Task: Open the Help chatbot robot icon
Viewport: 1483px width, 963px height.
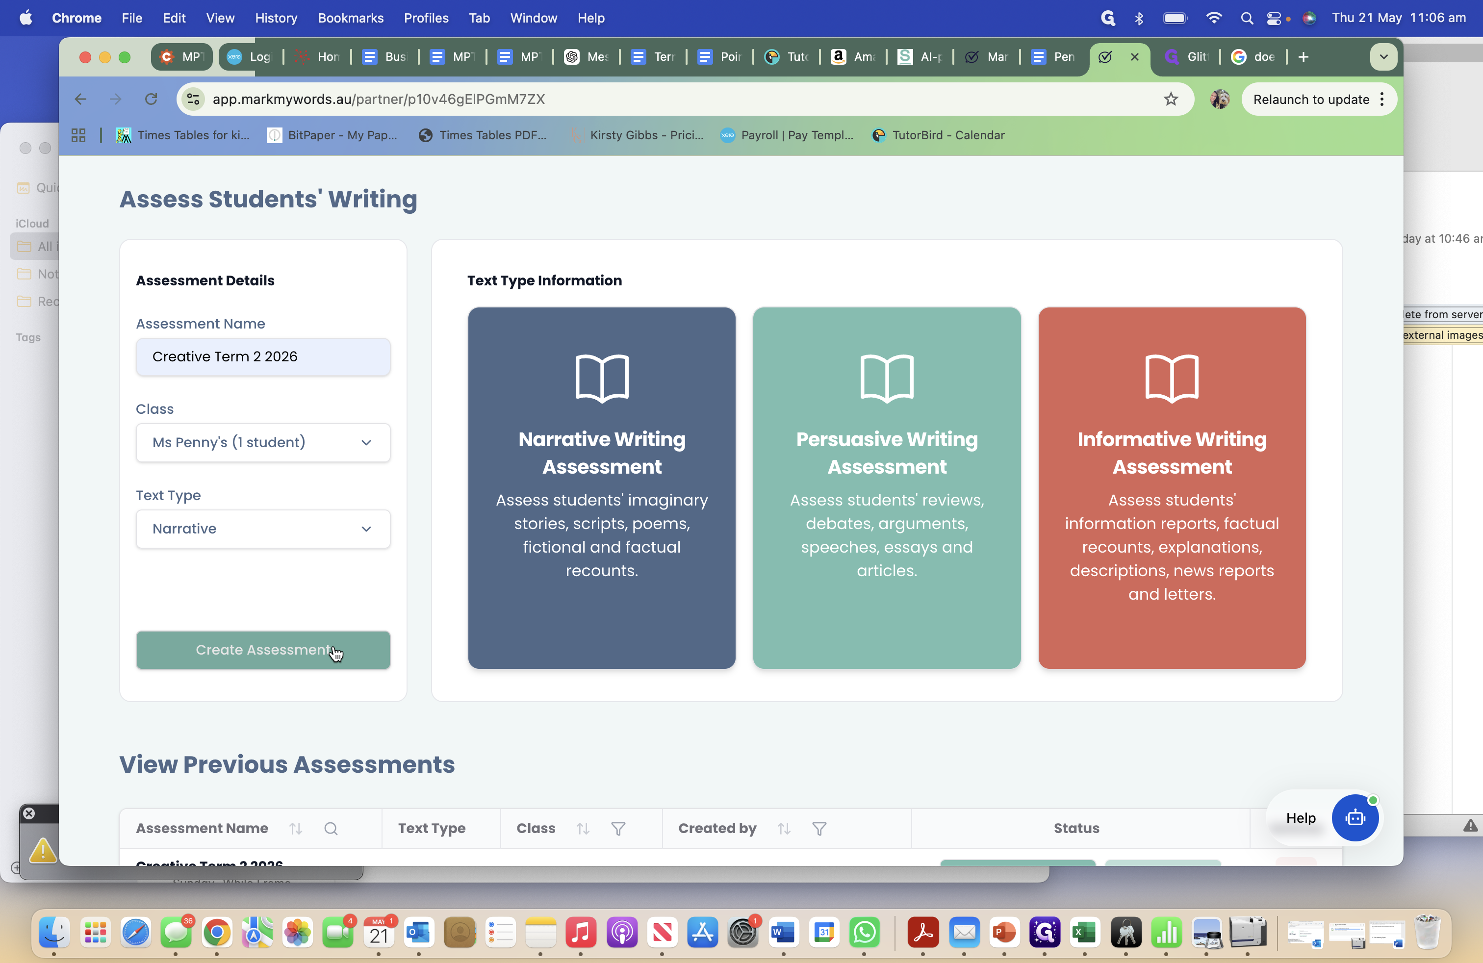Action: [x=1355, y=818]
